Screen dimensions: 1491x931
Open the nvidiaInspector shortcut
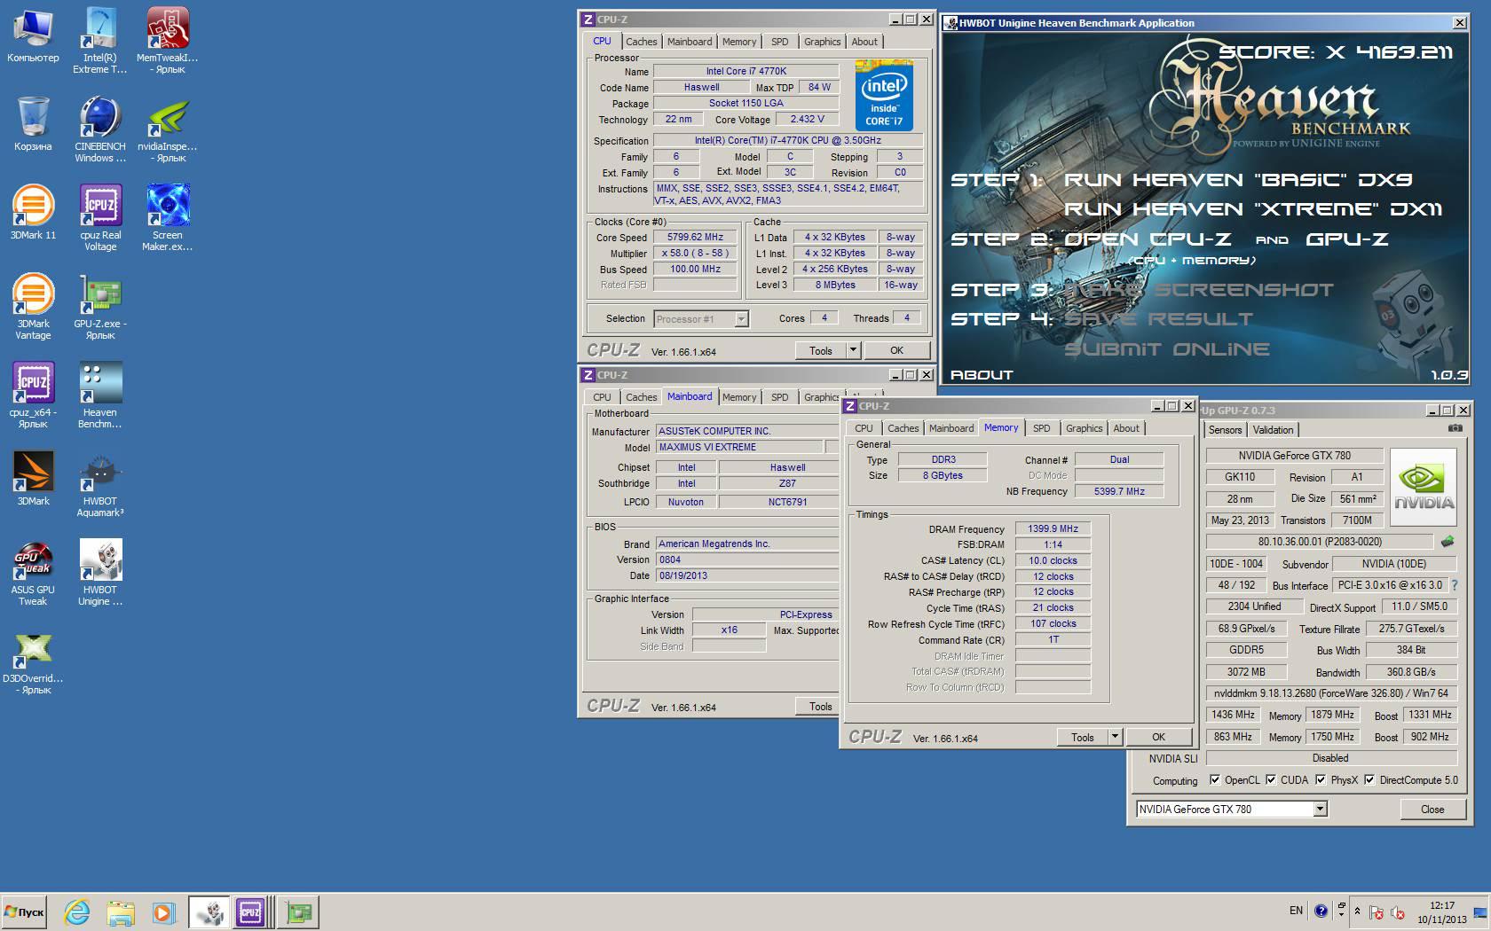(x=168, y=129)
